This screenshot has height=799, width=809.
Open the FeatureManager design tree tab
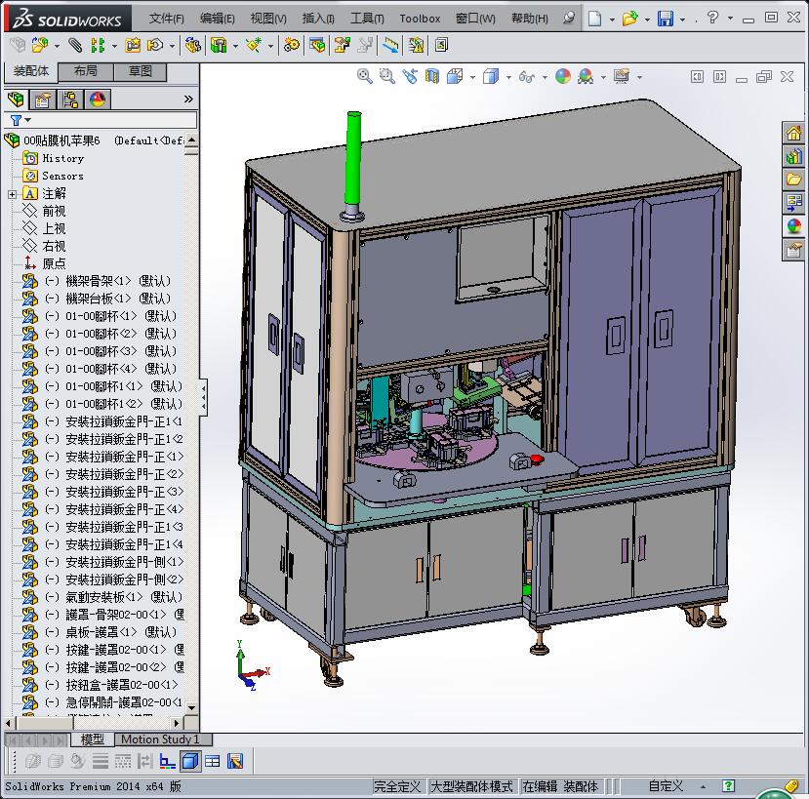point(15,100)
